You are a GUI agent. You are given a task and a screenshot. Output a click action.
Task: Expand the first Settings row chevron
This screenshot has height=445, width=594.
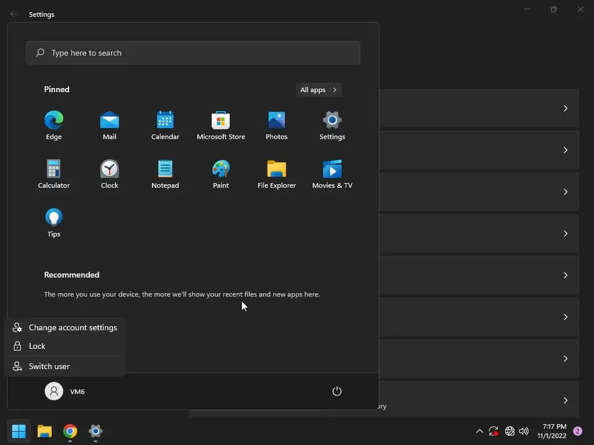click(565, 108)
